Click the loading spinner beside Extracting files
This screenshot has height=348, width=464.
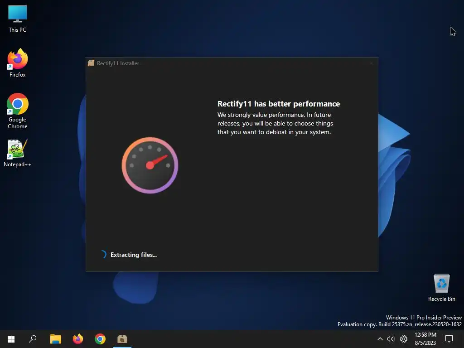pos(103,255)
